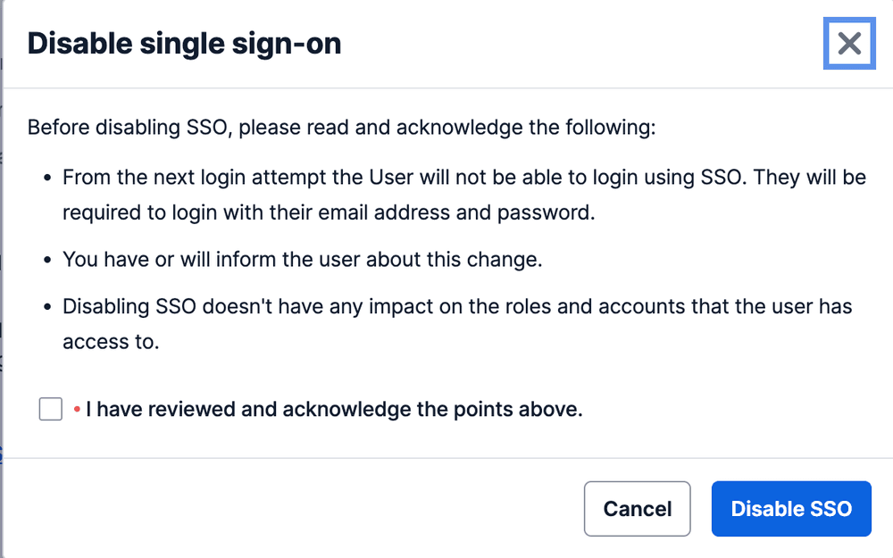Select the red asterisk beside the checkbox label
This screenshot has width=893, height=558.
pyautogui.click(x=75, y=408)
